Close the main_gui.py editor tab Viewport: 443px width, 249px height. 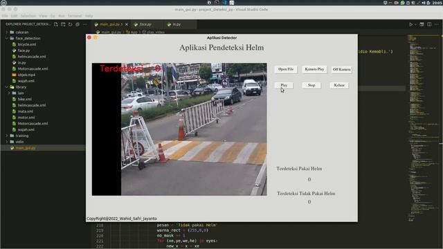pyautogui.click(x=127, y=25)
